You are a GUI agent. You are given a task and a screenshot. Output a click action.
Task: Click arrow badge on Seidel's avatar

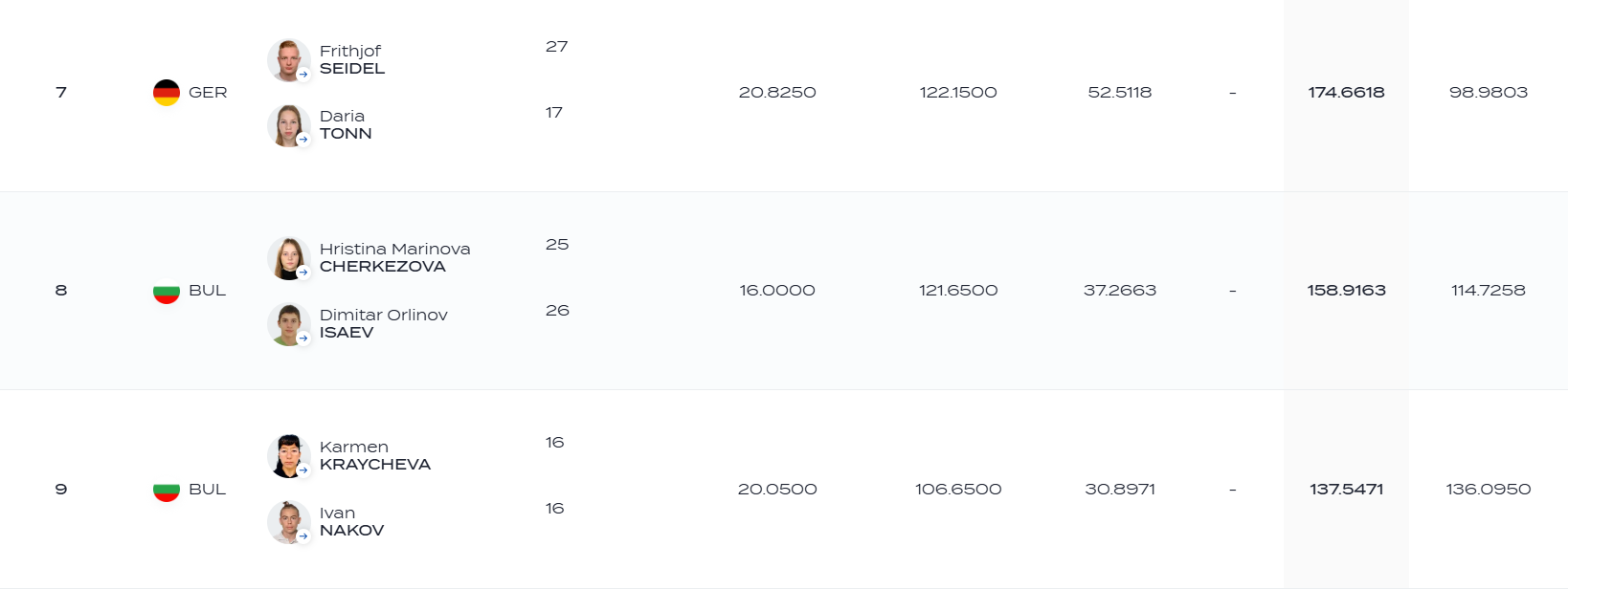303,75
